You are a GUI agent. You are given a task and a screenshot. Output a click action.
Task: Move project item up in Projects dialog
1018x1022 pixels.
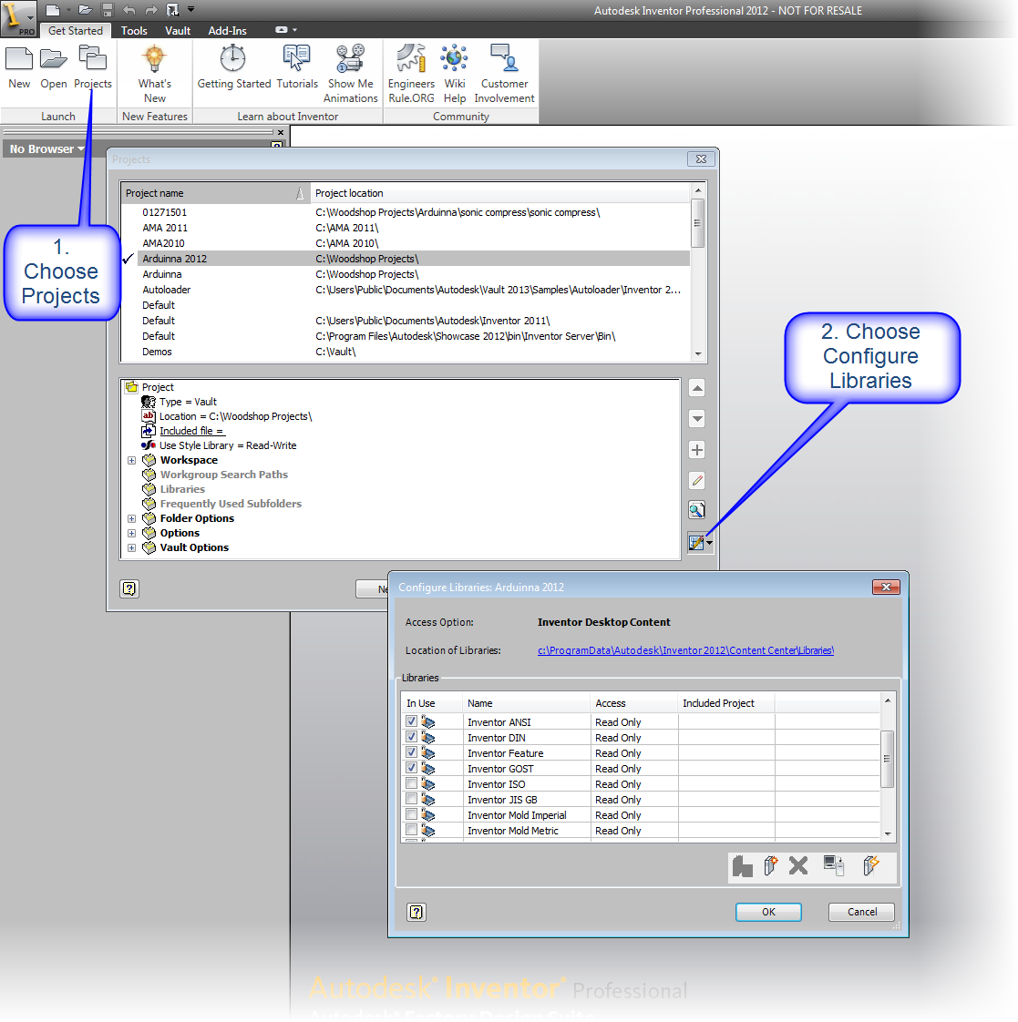click(x=696, y=388)
